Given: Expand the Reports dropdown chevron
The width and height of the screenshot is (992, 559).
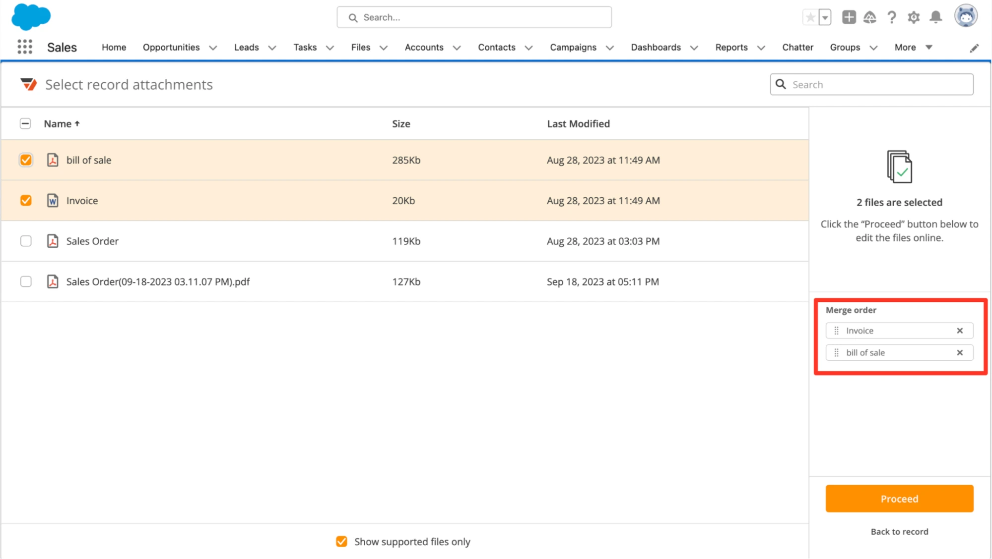Looking at the screenshot, I should point(761,48).
